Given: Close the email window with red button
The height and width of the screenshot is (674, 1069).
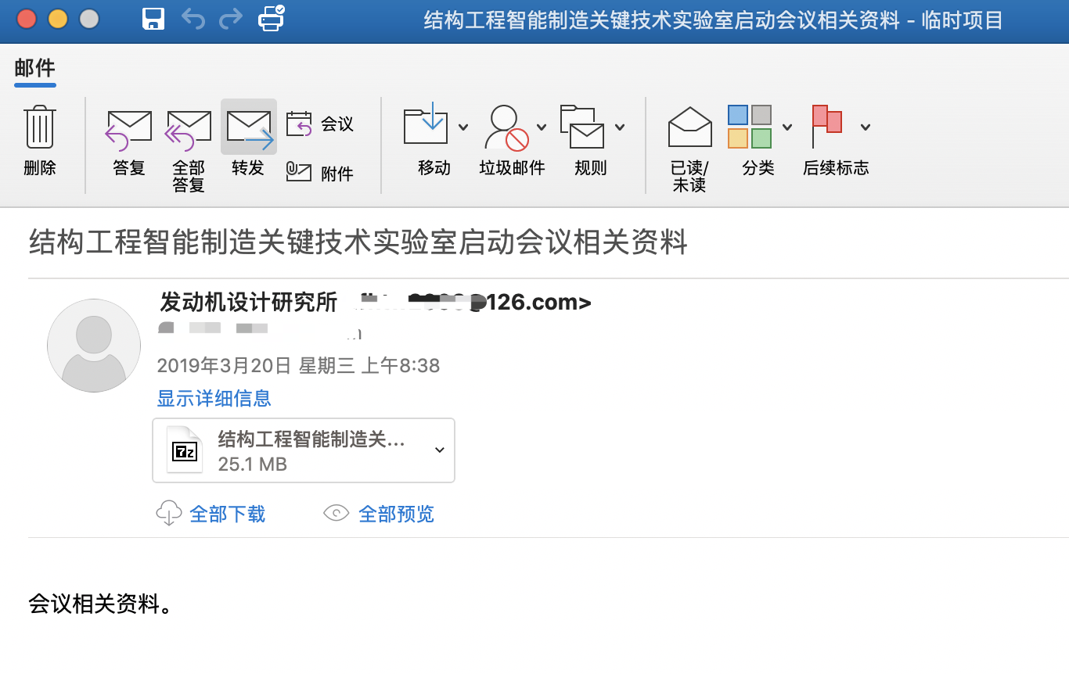Looking at the screenshot, I should (x=27, y=19).
